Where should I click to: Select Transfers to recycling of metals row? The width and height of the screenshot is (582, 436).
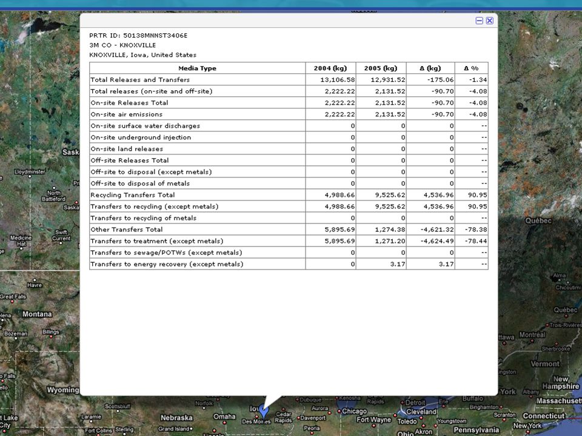[x=289, y=217]
